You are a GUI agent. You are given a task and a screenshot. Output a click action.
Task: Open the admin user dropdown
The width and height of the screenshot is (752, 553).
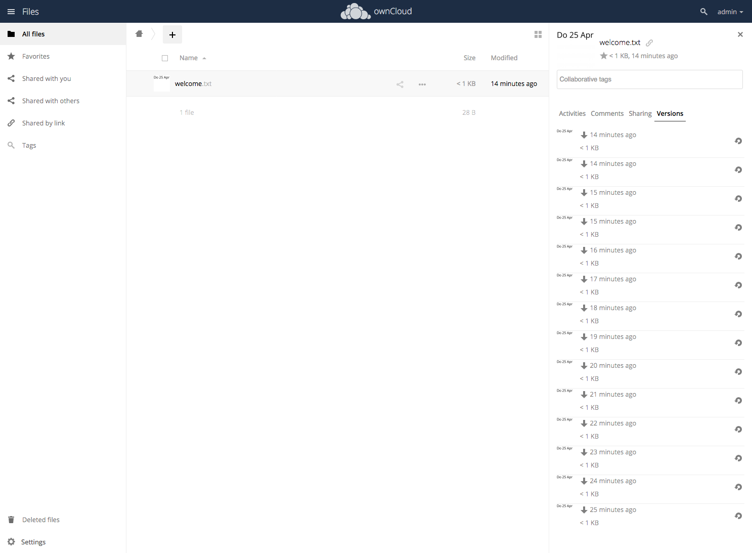(x=730, y=11)
